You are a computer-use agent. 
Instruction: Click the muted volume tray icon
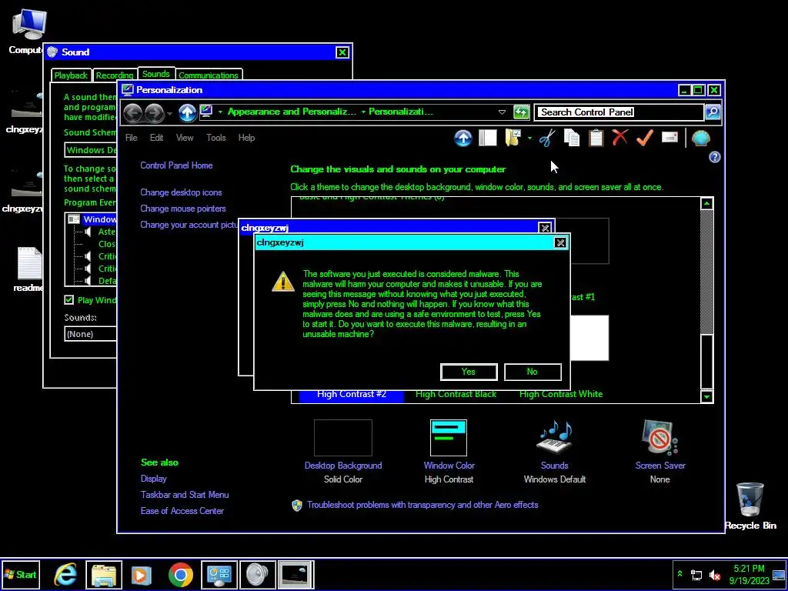[x=714, y=575]
